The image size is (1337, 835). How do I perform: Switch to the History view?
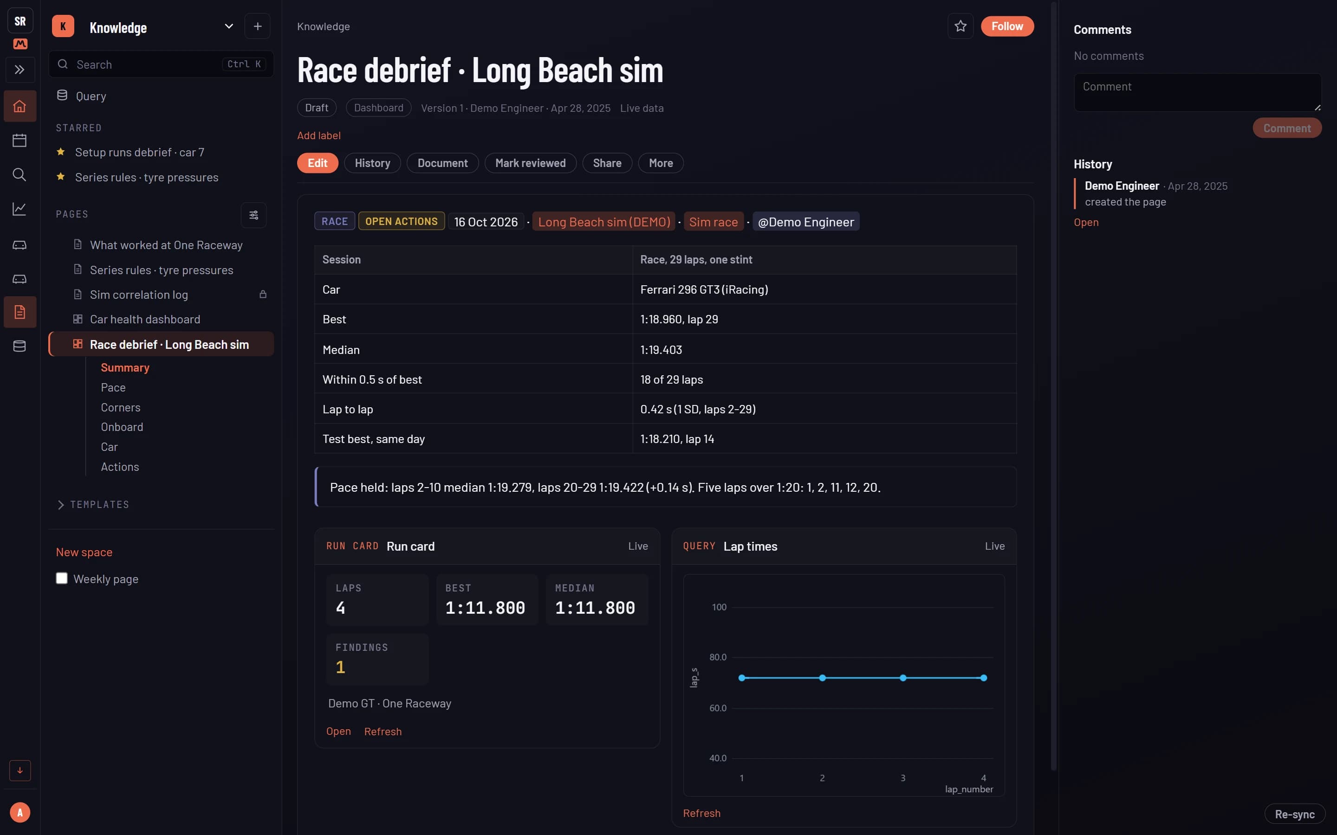(372, 163)
